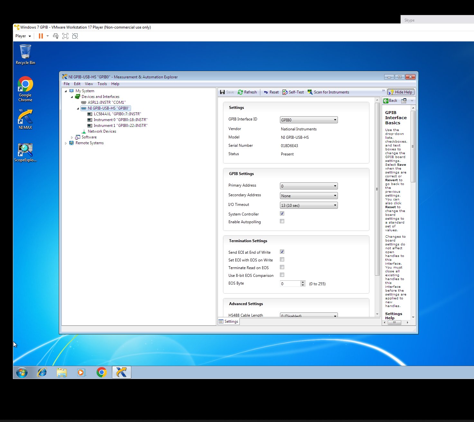Select Instrument 1 GPIB0::22::INSTR
This screenshot has height=422, width=474.
pos(117,126)
